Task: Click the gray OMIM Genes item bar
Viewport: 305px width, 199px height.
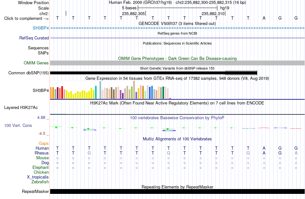Action: (x=178, y=63)
